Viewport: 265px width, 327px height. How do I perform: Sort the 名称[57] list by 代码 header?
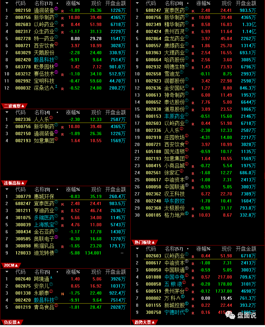click(x=151, y=249)
